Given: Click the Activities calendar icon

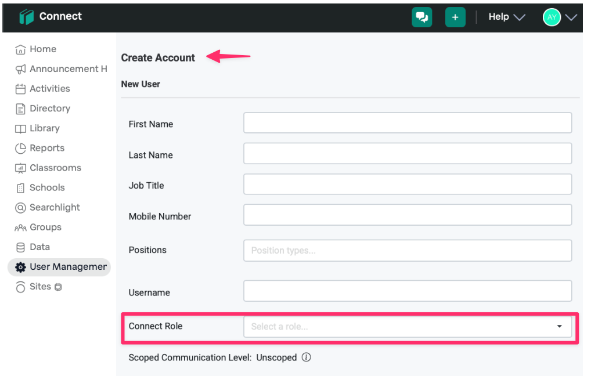Looking at the screenshot, I should pyautogui.click(x=20, y=89).
